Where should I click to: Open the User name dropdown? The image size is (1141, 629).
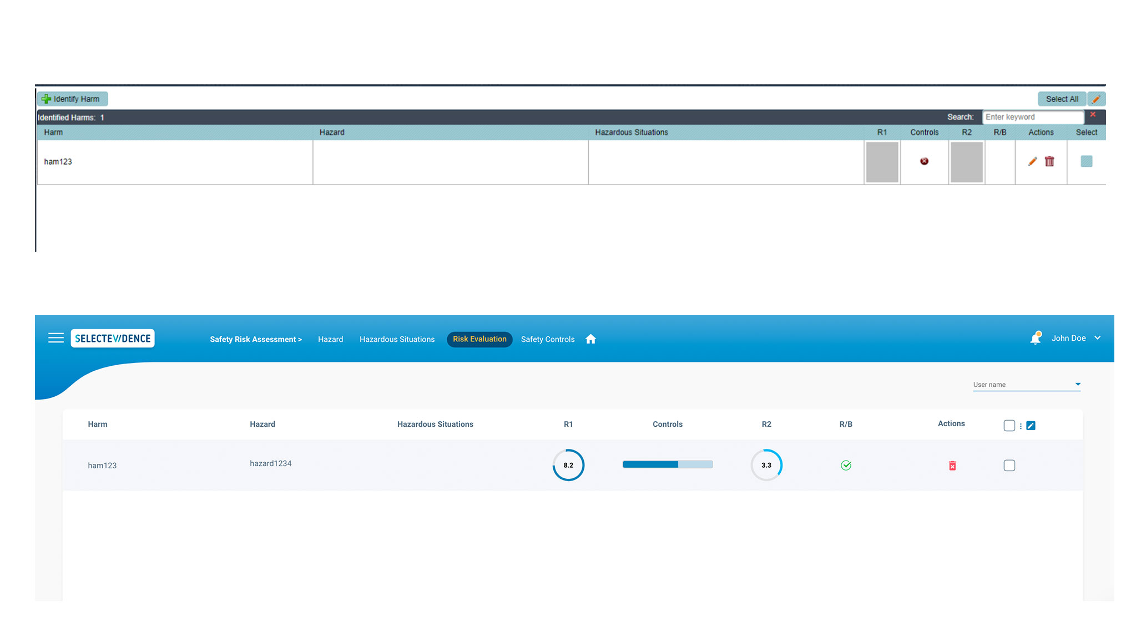[x=1026, y=385]
